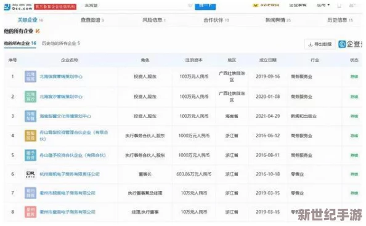Select the 执行董事兼总经理 role cell
The image size is (366, 226).
coord(145,193)
